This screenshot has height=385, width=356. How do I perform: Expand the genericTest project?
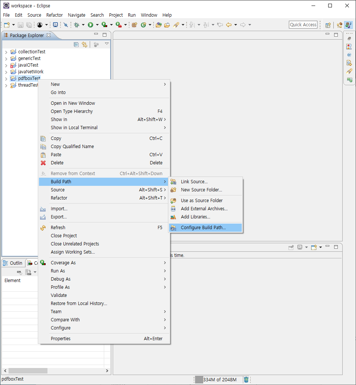tap(6, 59)
